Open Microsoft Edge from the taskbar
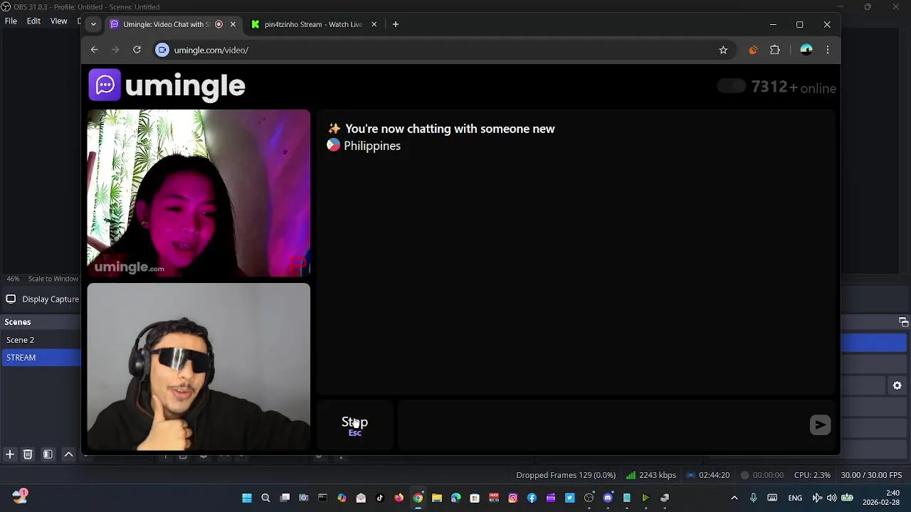Screen dimensions: 911x512 point(455,498)
